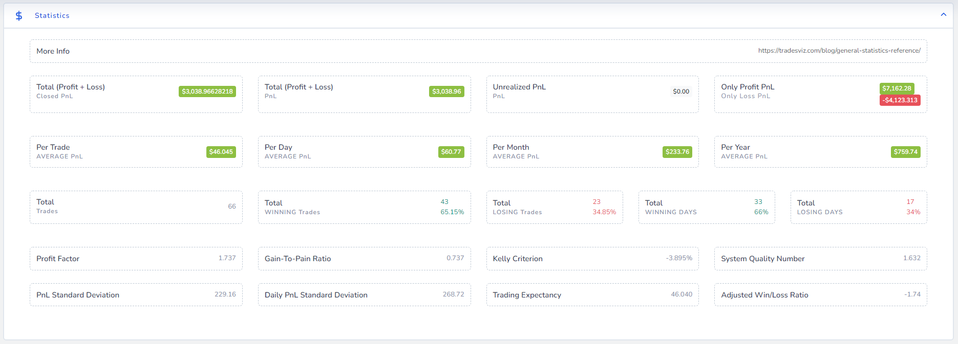Screen dimensions: 958x344
Task: Click the 34.85% losing trades percentage
Action: (604, 212)
